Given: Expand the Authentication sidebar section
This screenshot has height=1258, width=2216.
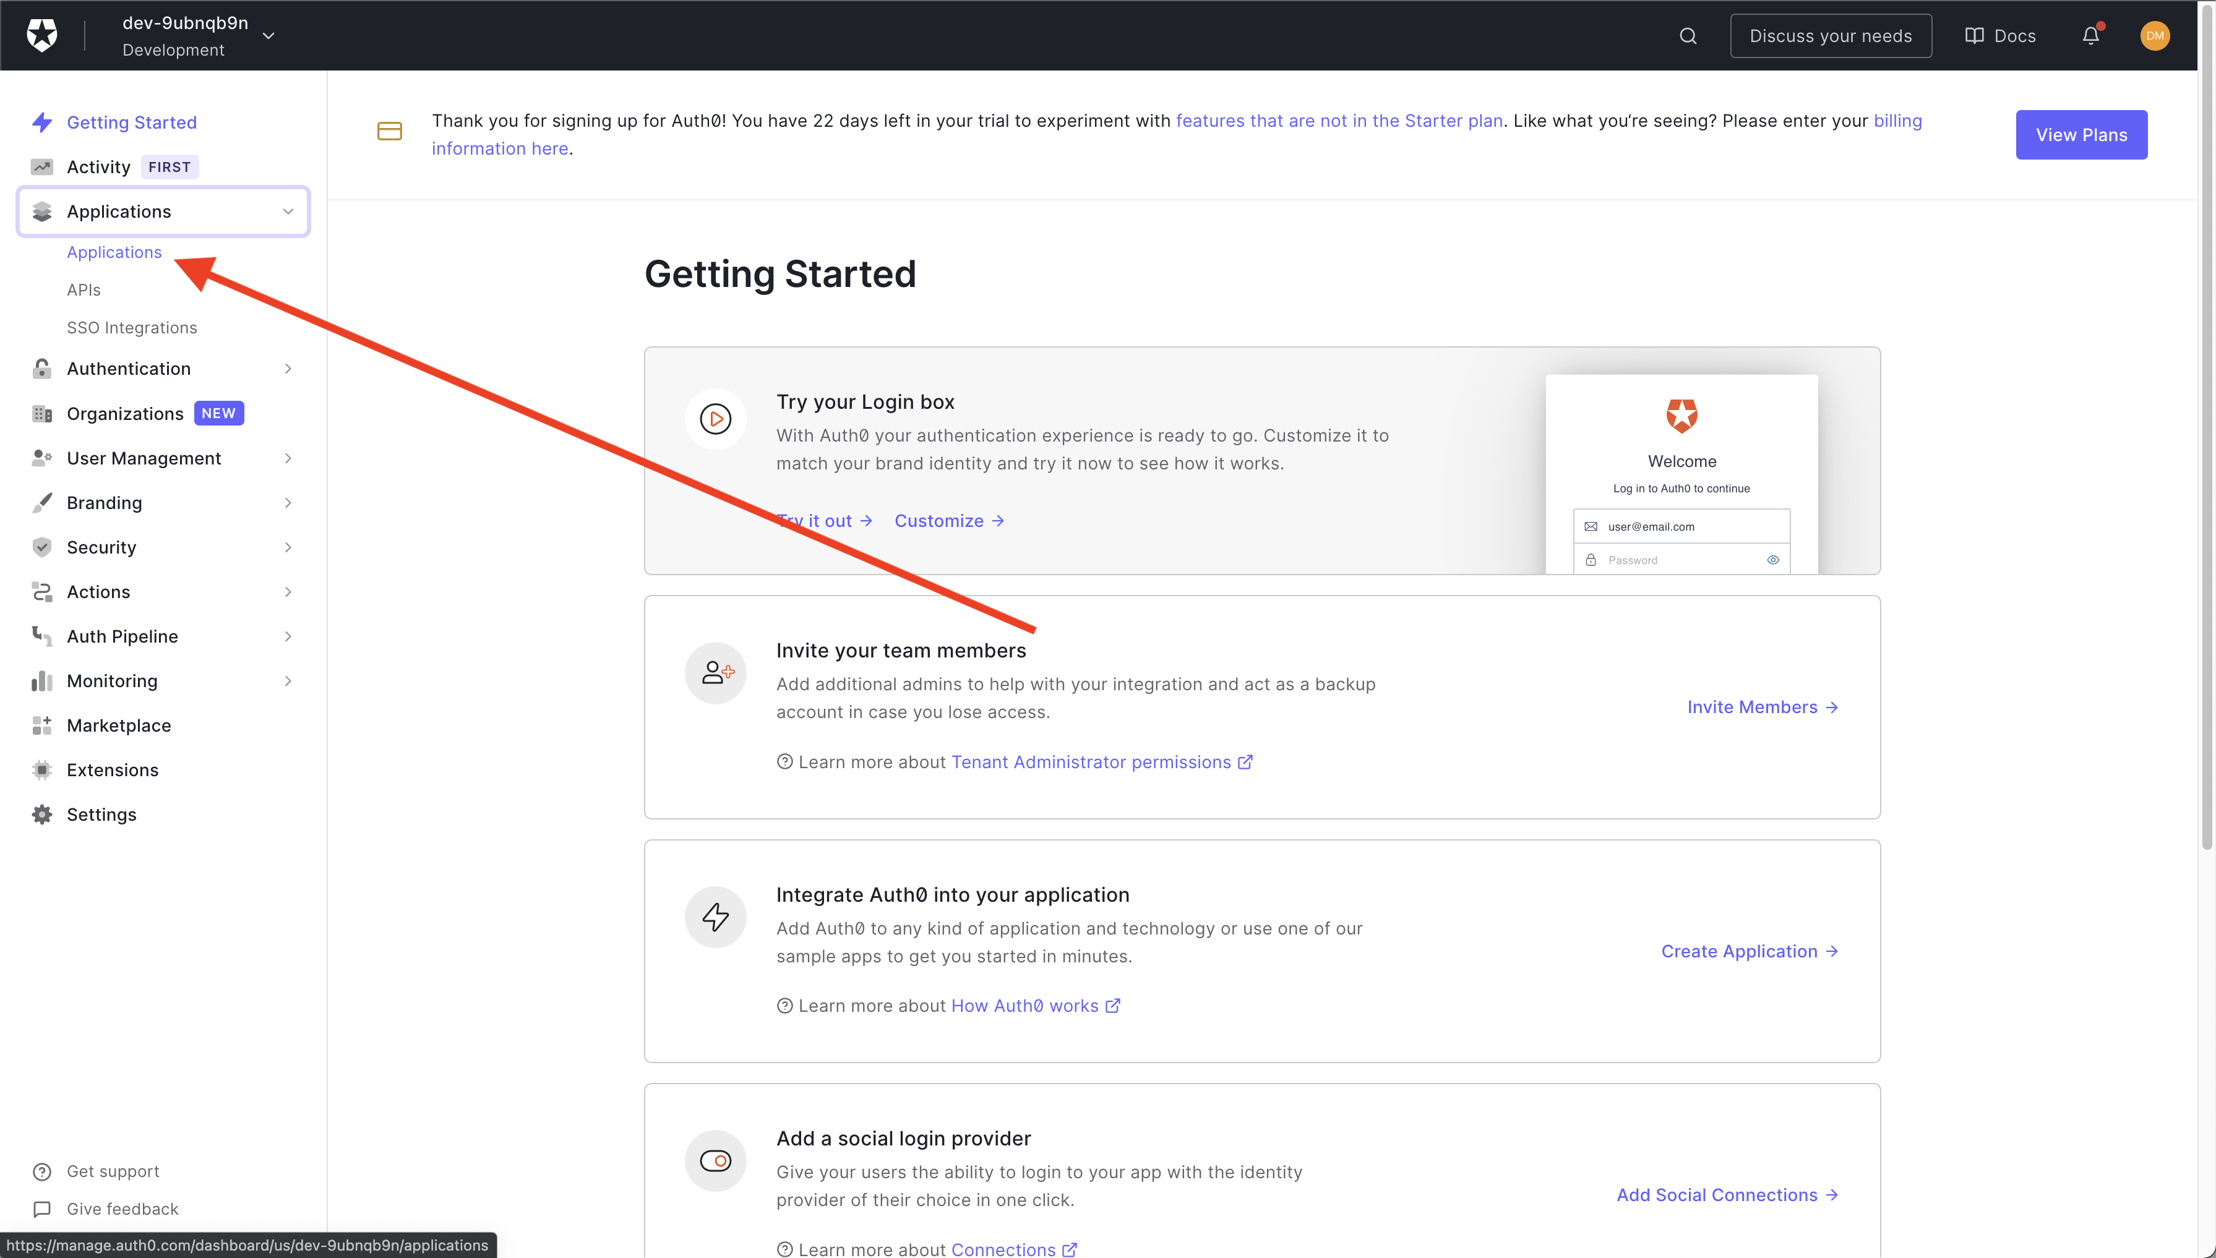Looking at the screenshot, I should [288, 369].
